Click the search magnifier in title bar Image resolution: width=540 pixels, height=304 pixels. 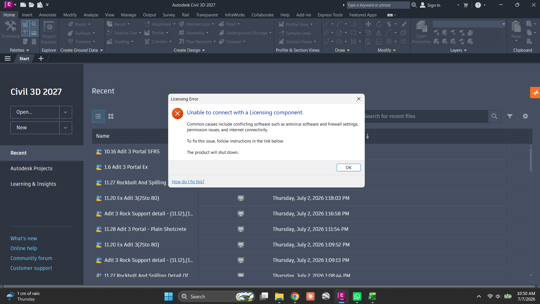[x=414, y=5]
